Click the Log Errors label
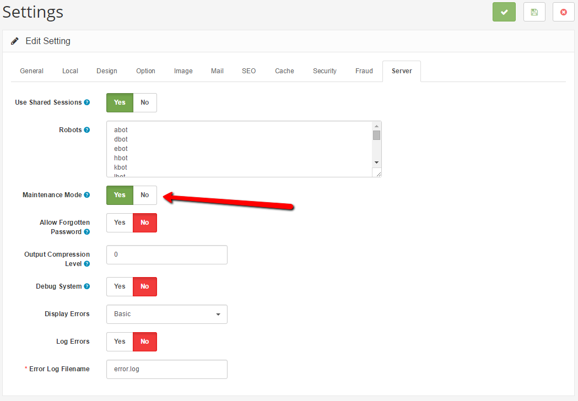Screen dimensions: 578x401 [73, 342]
